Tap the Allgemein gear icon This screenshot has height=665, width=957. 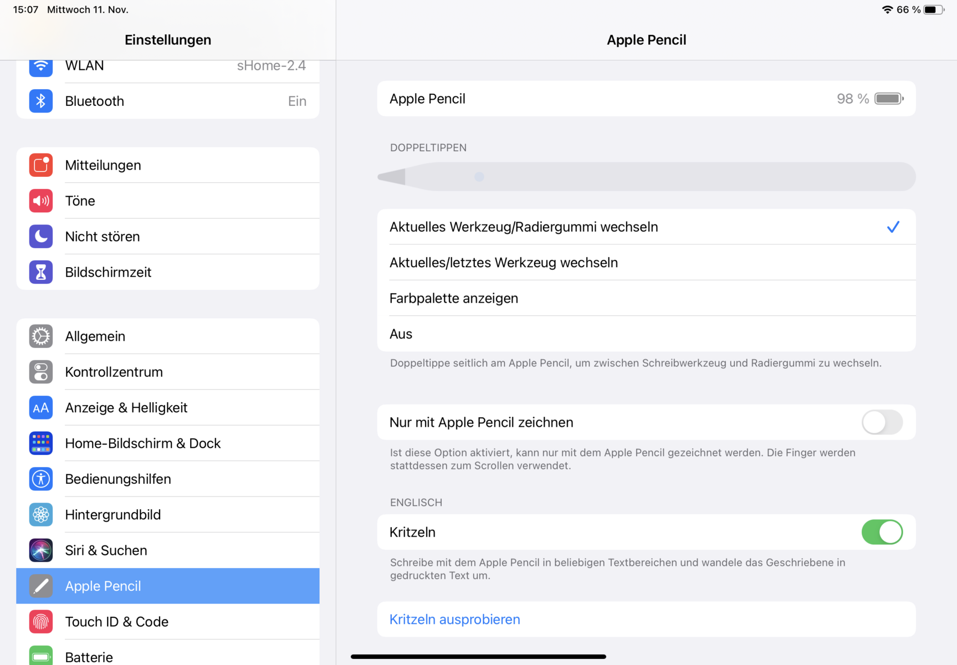pyautogui.click(x=41, y=336)
